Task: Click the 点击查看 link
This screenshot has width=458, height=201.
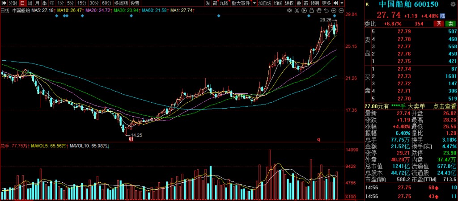Action: 444,106
